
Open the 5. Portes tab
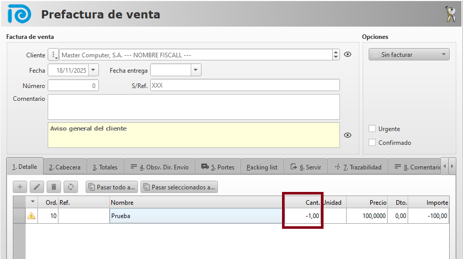pos(218,167)
